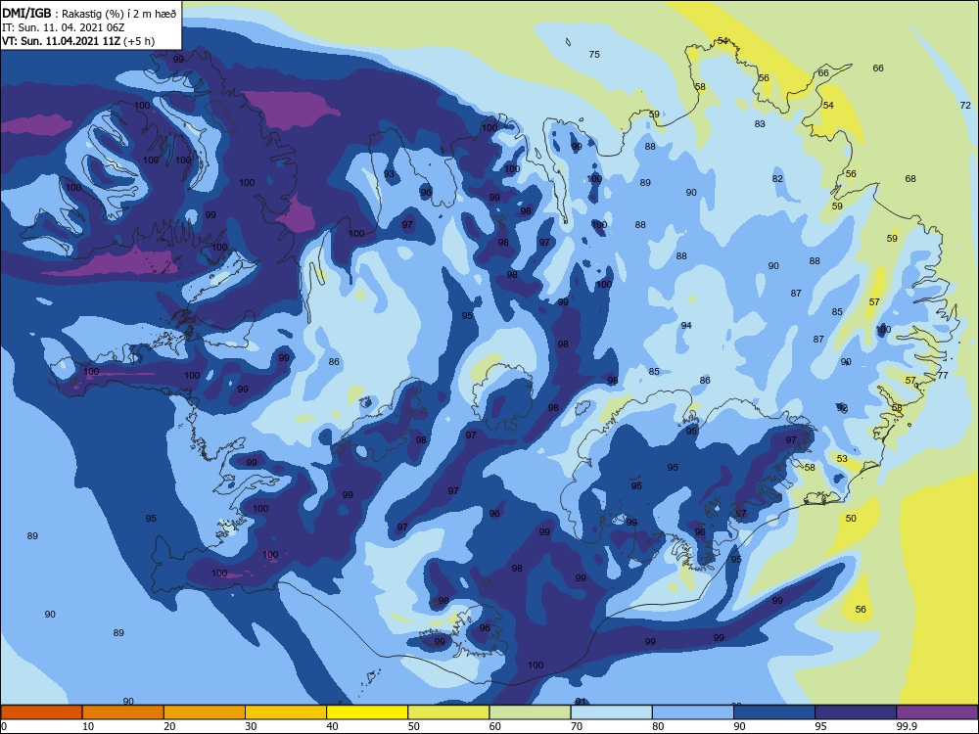Click the humidity value '82' on the map
The height and width of the screenshot is (734, 979).
pos(777,178)
